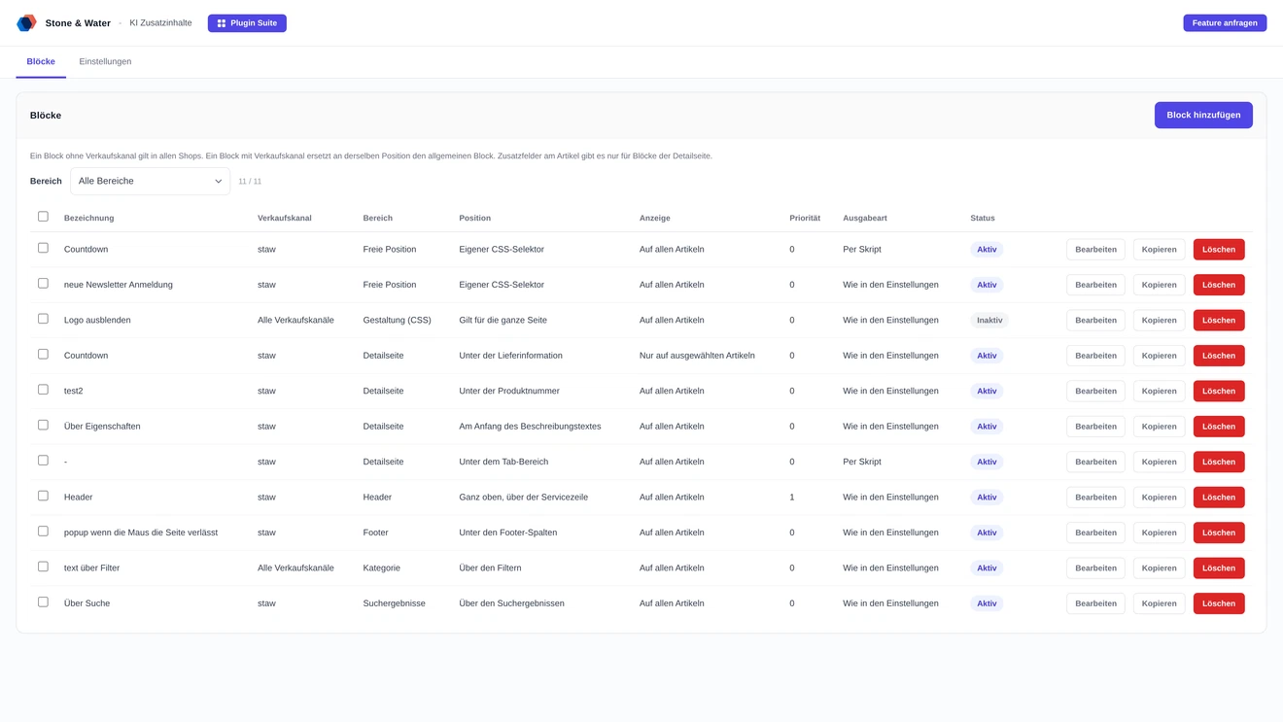The image size is (1283, 722).
Task: Click the Verkaufskanal column header
Action: [285, 218]
